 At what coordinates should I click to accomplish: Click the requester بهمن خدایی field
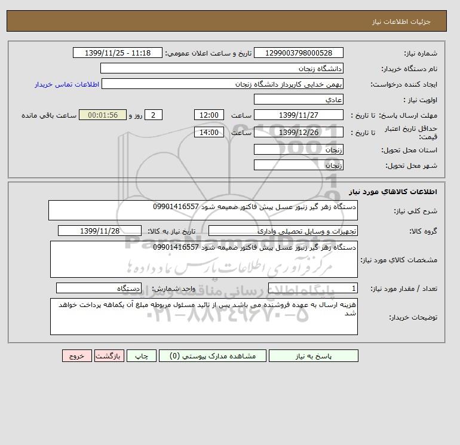pos(222,84)
